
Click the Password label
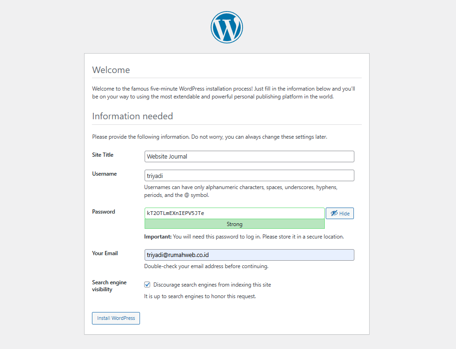(103, 212)
